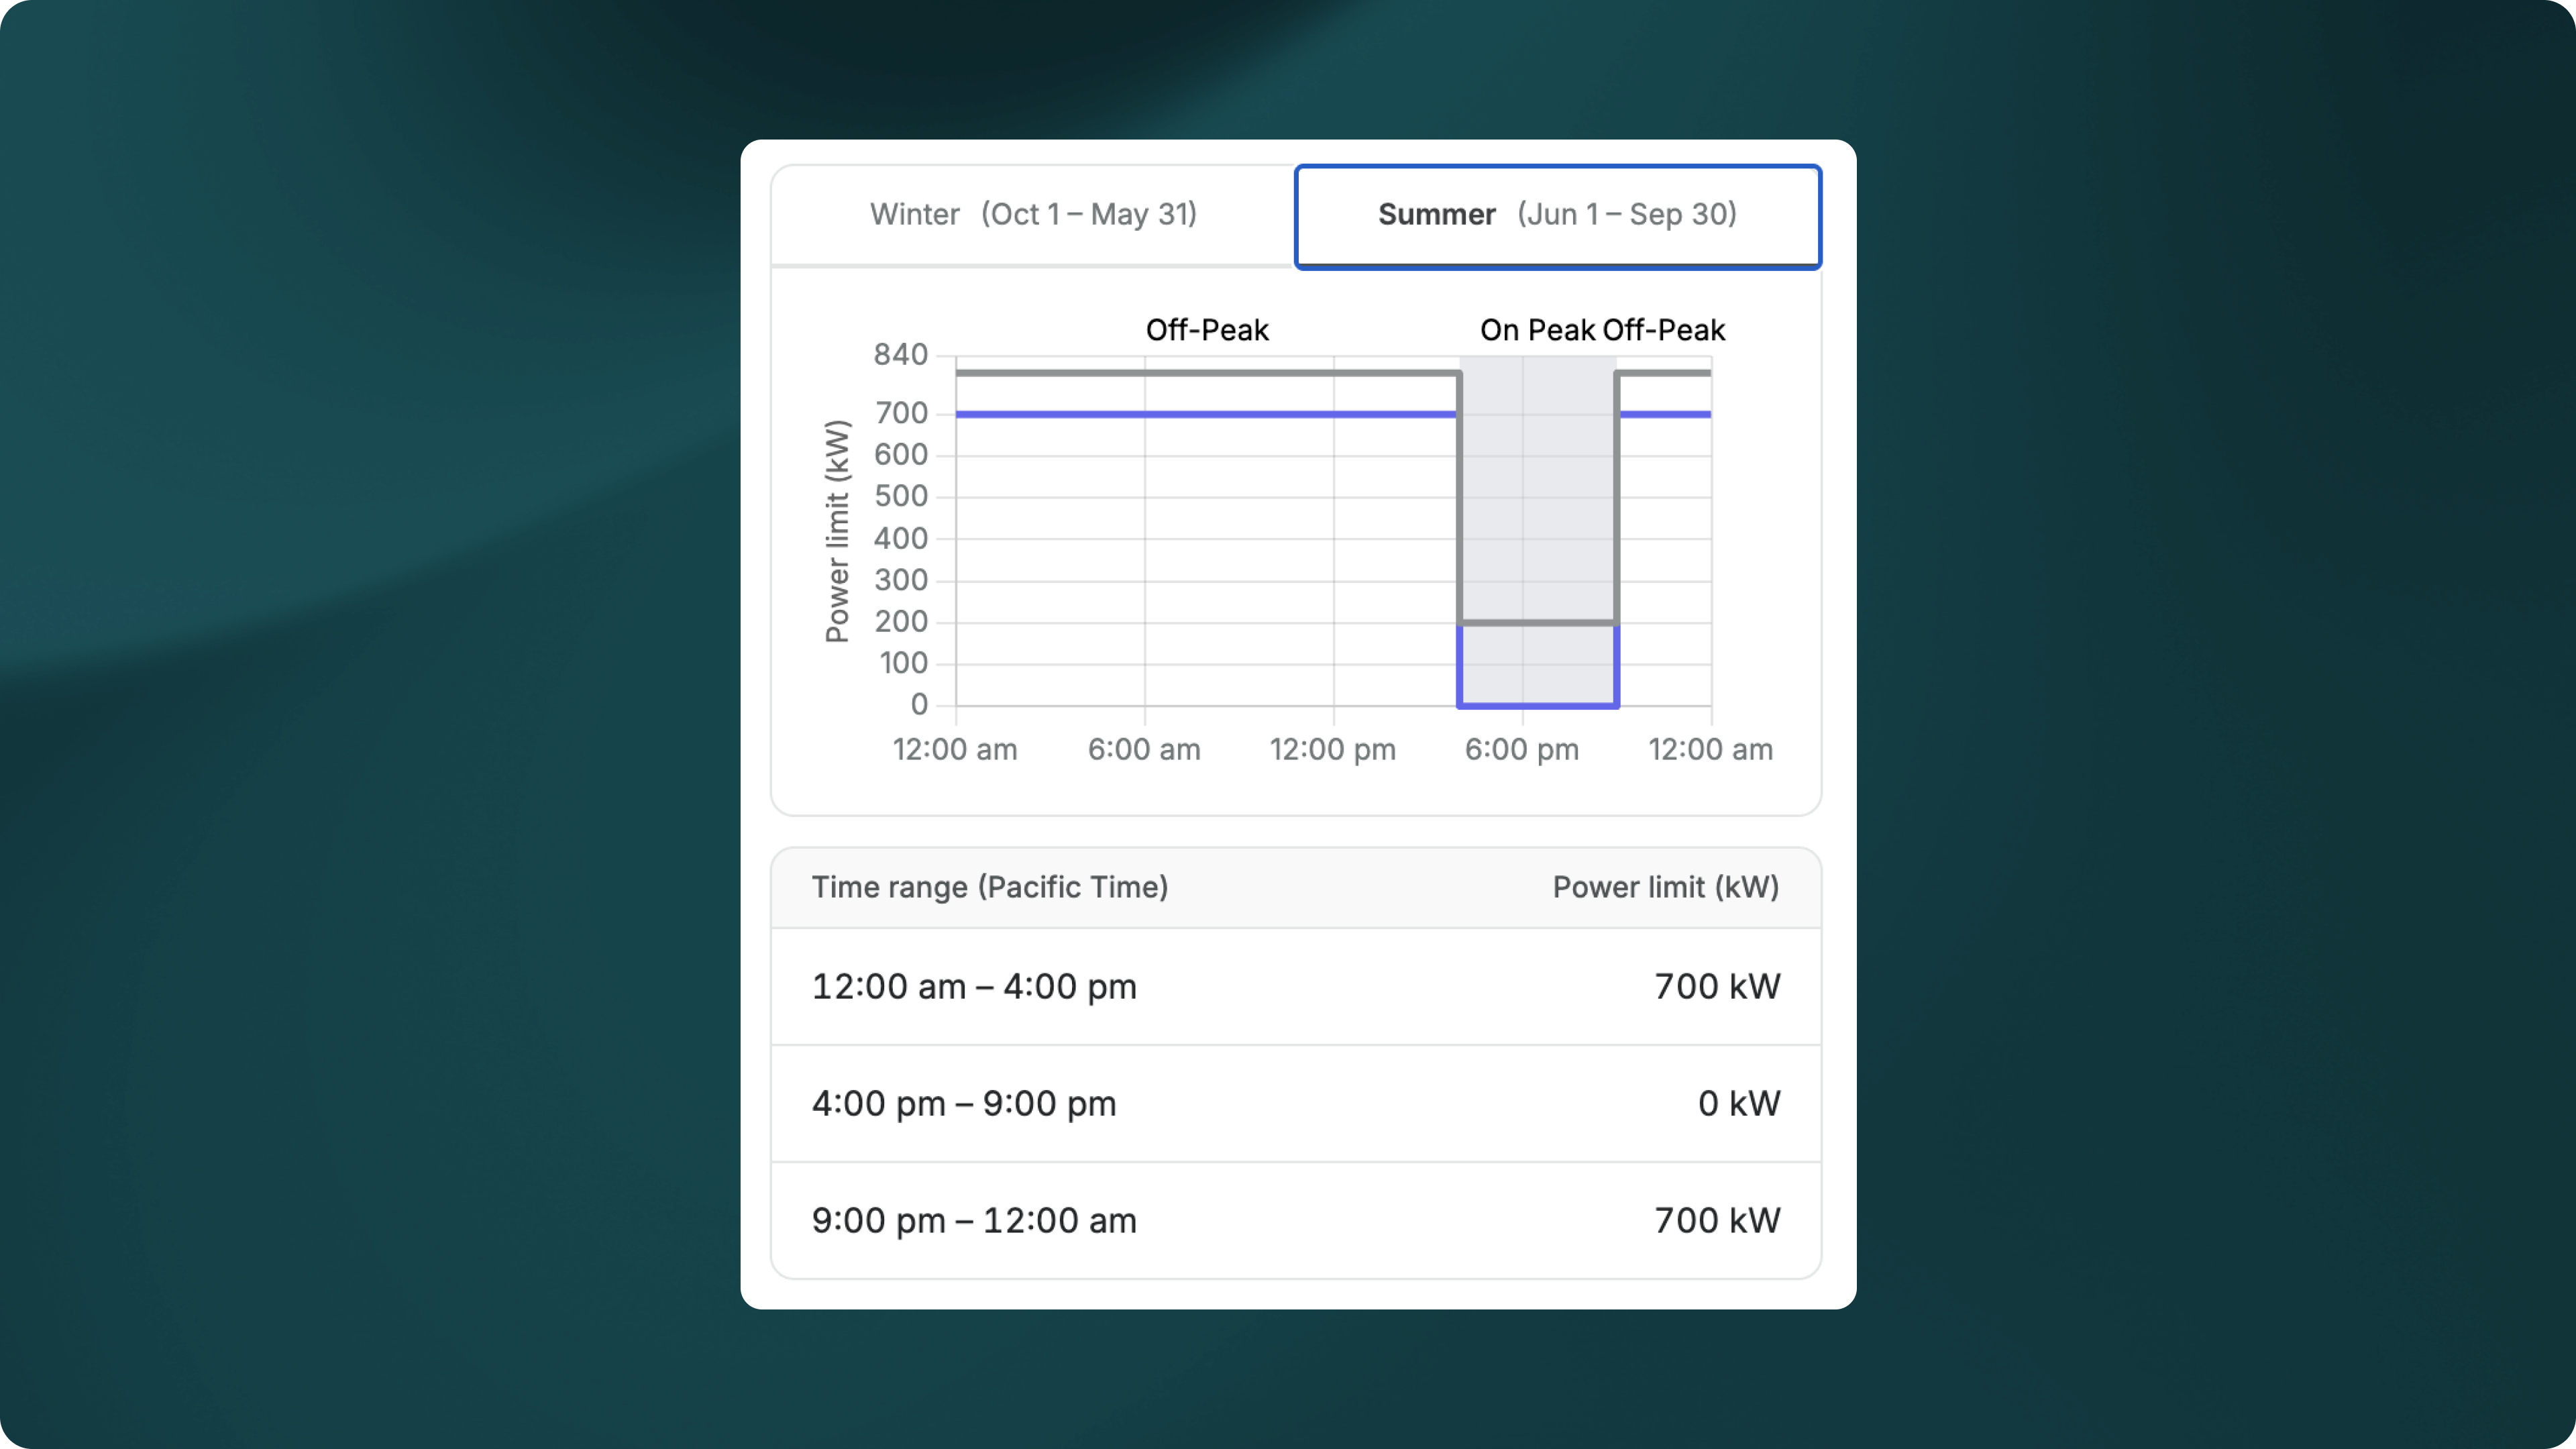
Task: Click the shaded On Peak chart region
Action: tap(1538, 500)
